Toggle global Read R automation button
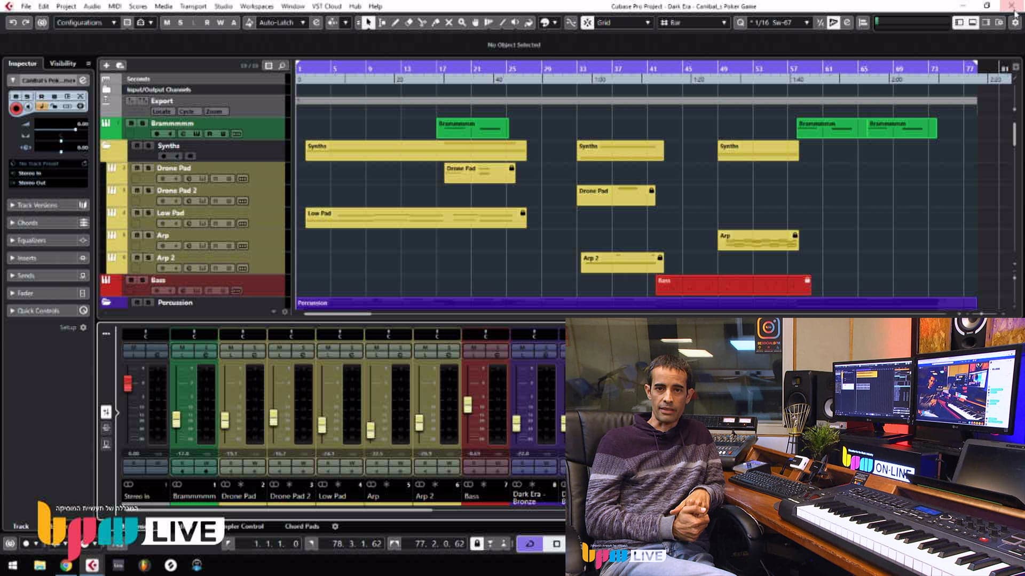1025x576 pixels. 207,22
